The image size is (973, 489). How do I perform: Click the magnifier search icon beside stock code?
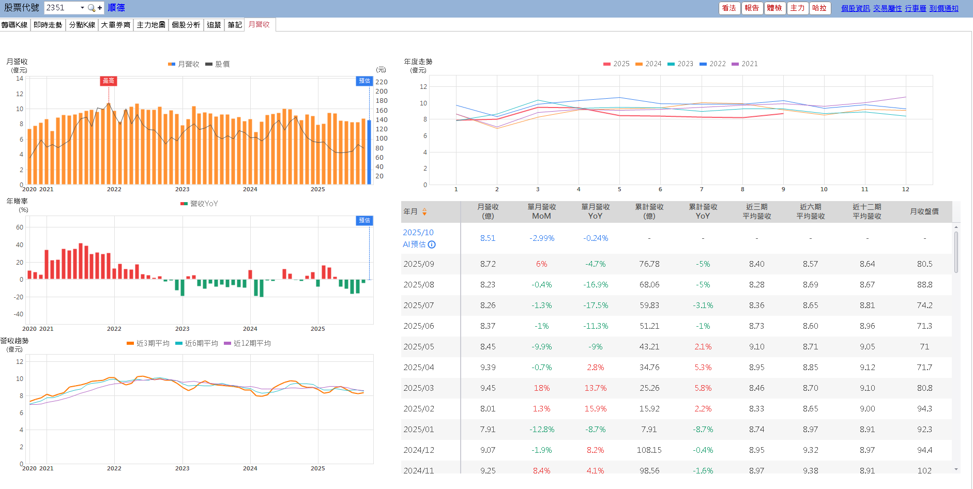click(92, 8)
